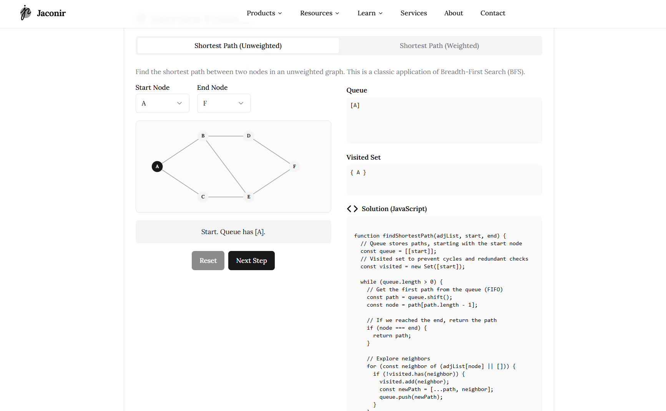Navigate to the Contact page
The height and width of the screenshot is (411, 666).
493,13
